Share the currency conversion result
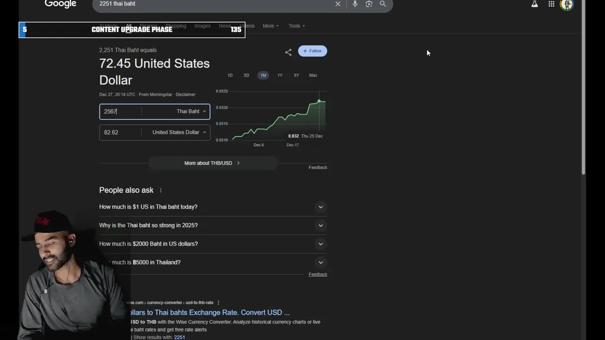This screenshot has width=605, height=340. point(288,52)
